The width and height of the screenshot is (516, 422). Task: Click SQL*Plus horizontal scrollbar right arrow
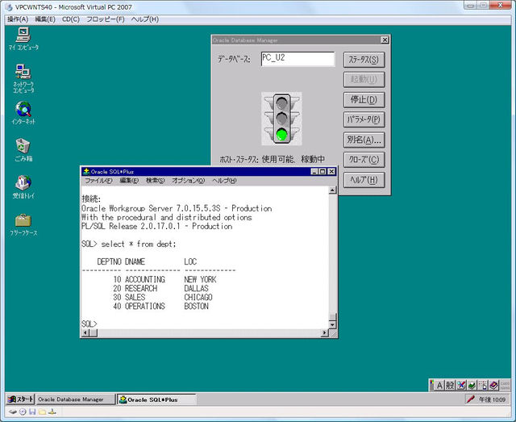coord(324,333)
